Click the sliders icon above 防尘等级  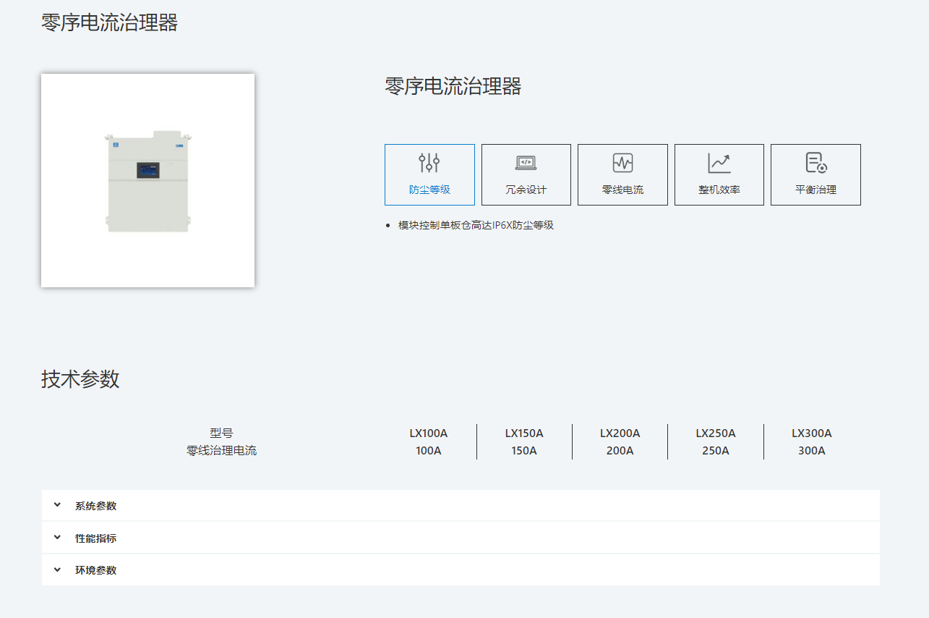pyautogui.click(x=429, y=163)
